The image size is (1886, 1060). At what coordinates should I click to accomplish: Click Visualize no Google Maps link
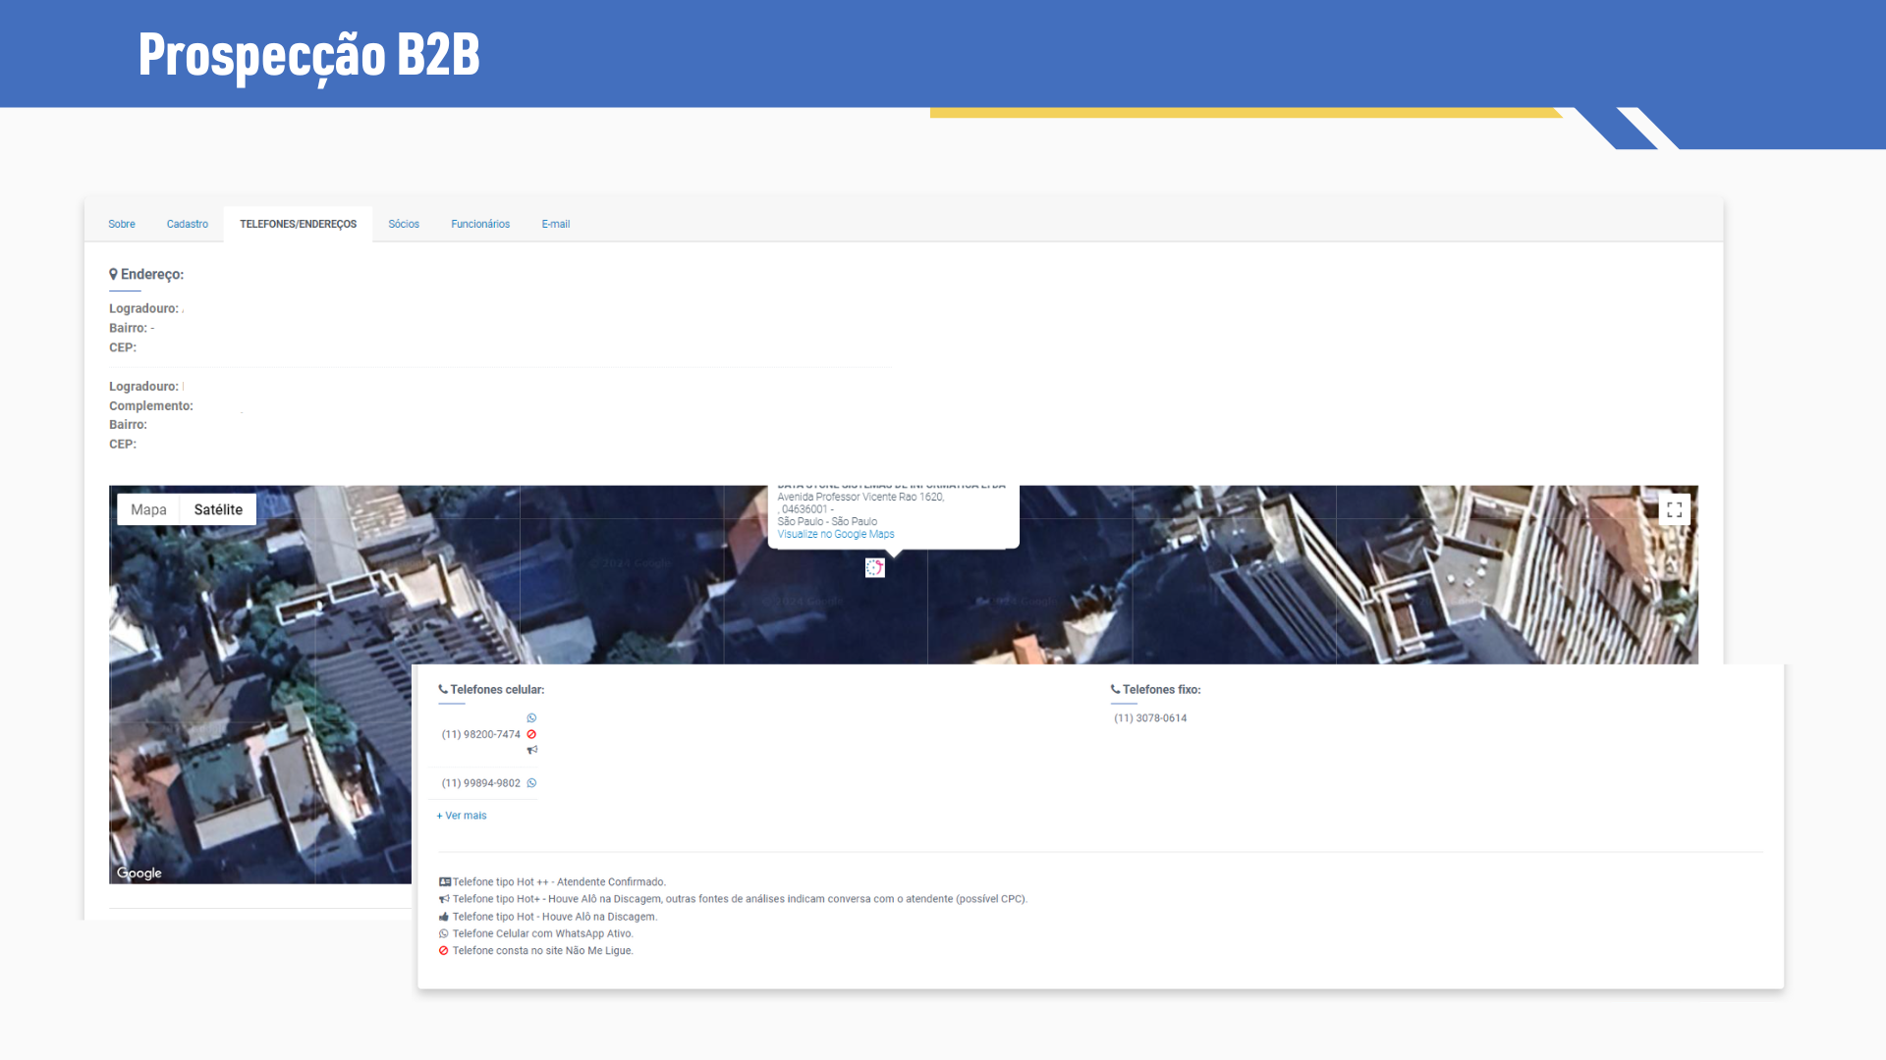(x=836, y=535)
